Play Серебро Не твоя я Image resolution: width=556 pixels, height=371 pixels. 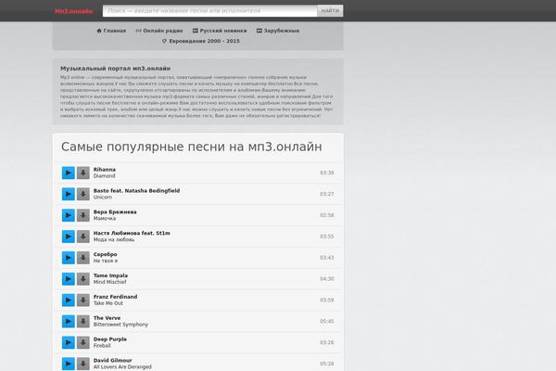click(69, 258)
